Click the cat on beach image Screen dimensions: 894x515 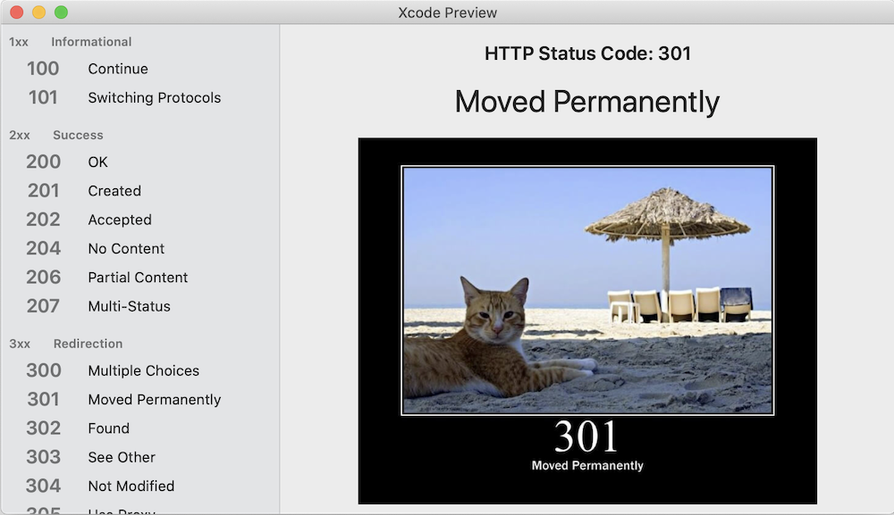[587, 291]
